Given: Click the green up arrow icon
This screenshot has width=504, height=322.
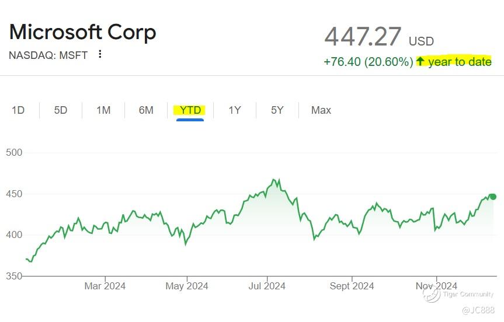Looking at the screenshot, I should pyautogui.click(x=420, y=61).
